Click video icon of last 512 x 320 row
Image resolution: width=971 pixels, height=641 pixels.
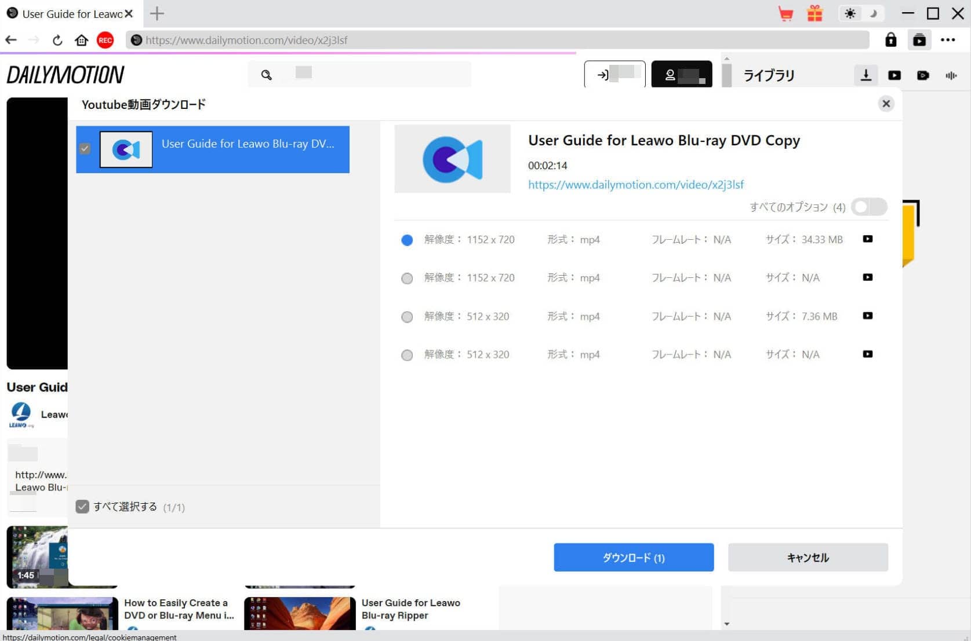point(867,354)
